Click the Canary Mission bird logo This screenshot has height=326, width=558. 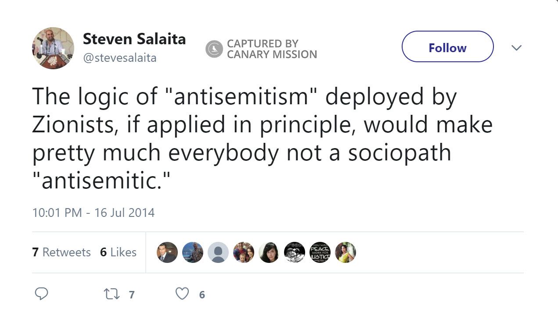click(214, 49)
